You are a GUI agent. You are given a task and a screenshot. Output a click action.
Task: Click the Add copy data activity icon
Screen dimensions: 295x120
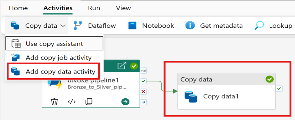point(15,71)
